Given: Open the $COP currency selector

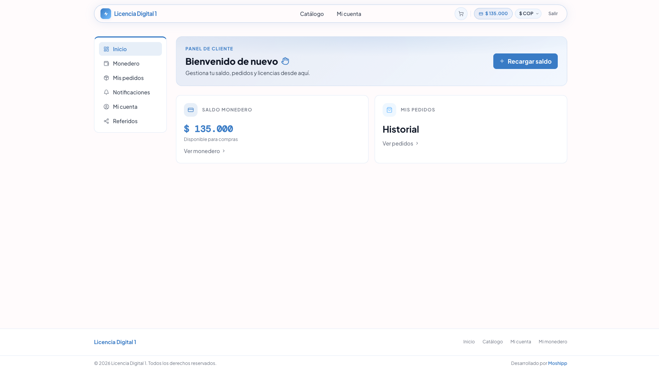Looking at the screenshot, I should [528, 13].
